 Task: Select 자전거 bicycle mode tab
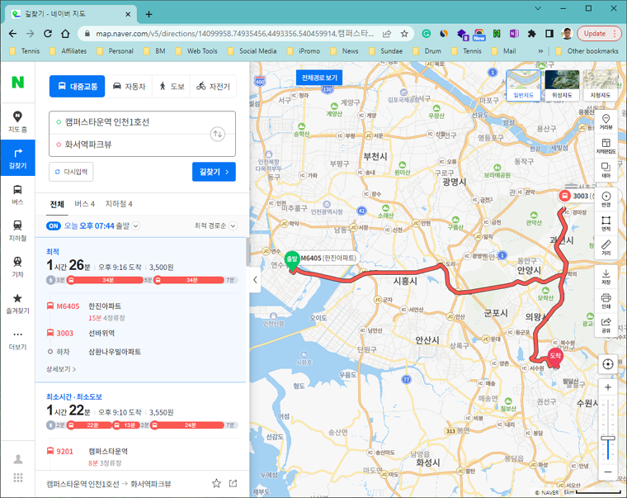pos(213,86)
